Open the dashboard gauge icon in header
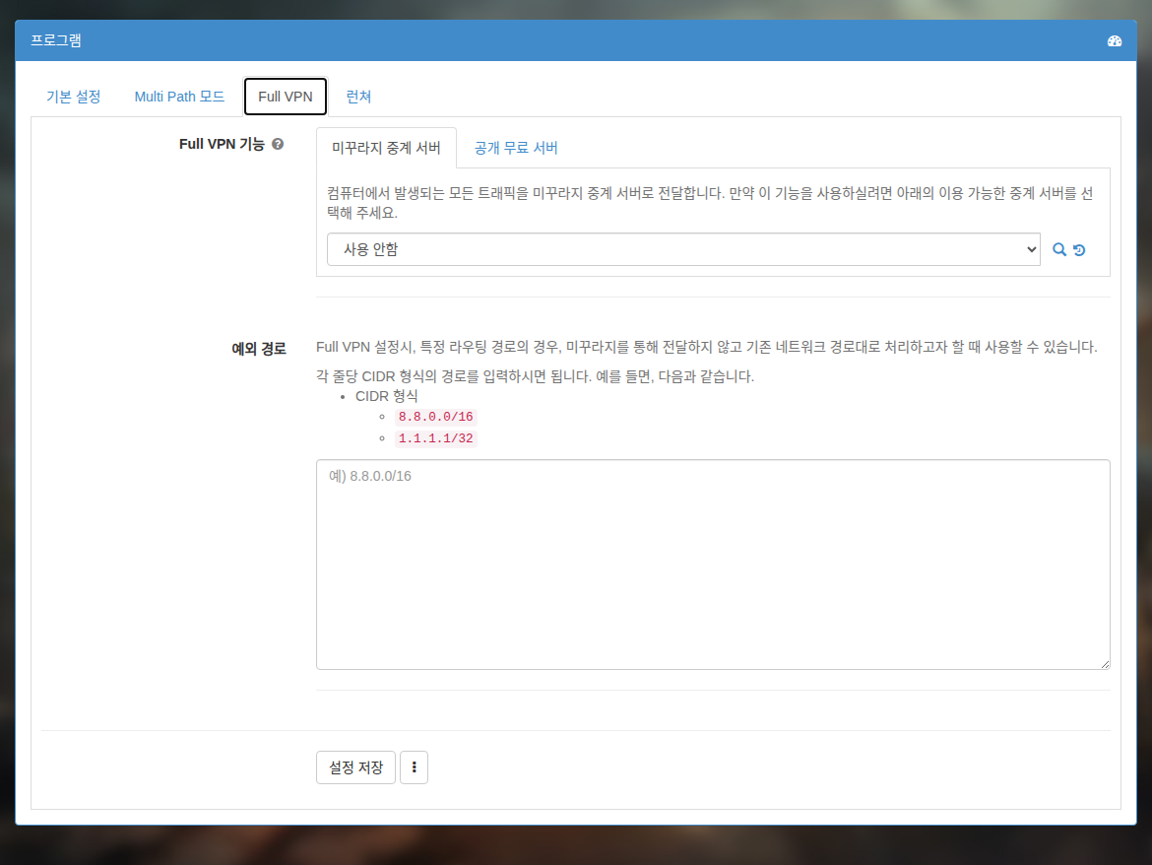Screen dimensions: 1152x865 point(1114,41)
